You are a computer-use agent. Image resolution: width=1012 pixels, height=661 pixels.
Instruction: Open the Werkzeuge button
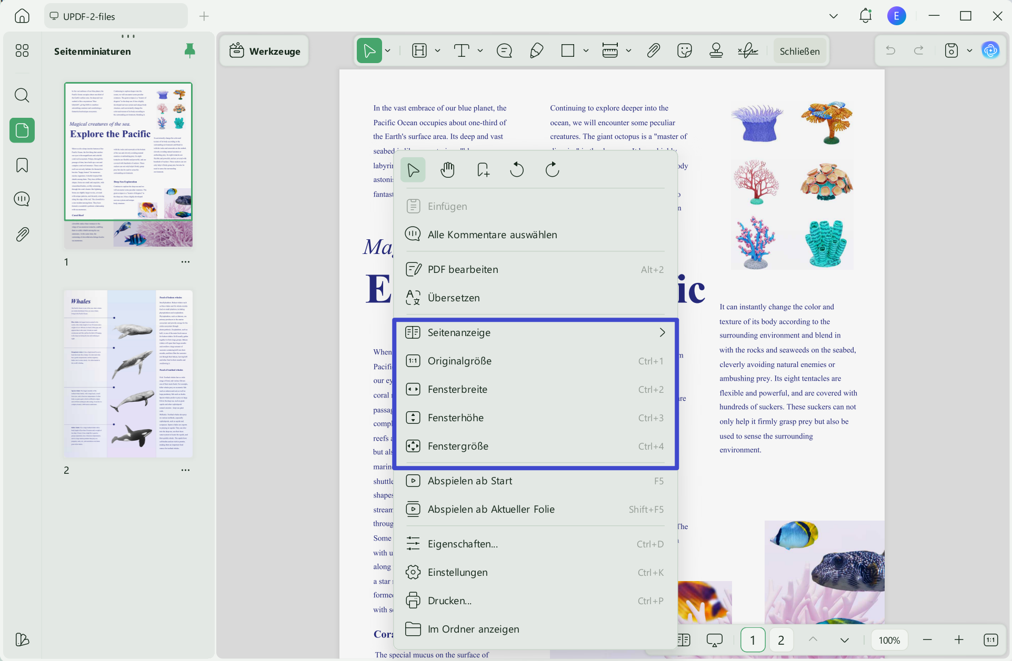click(x=265, y=51)
